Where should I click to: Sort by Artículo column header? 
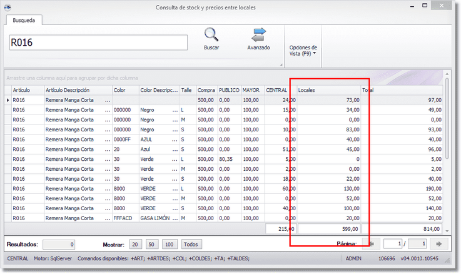28,90
